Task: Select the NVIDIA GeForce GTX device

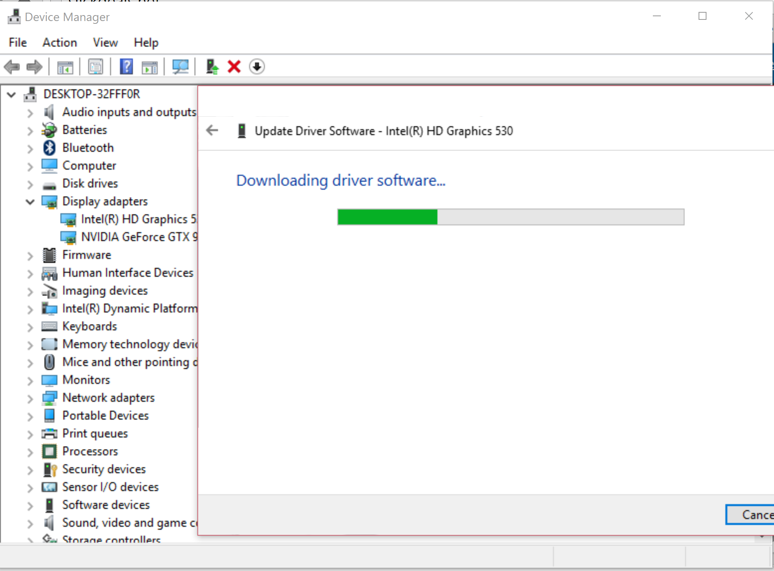Action: point(139,237)
